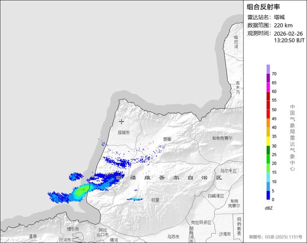The image size is (307, 243).
Task: Click the 乌苏市 map label
Action: tap(173, 237)
